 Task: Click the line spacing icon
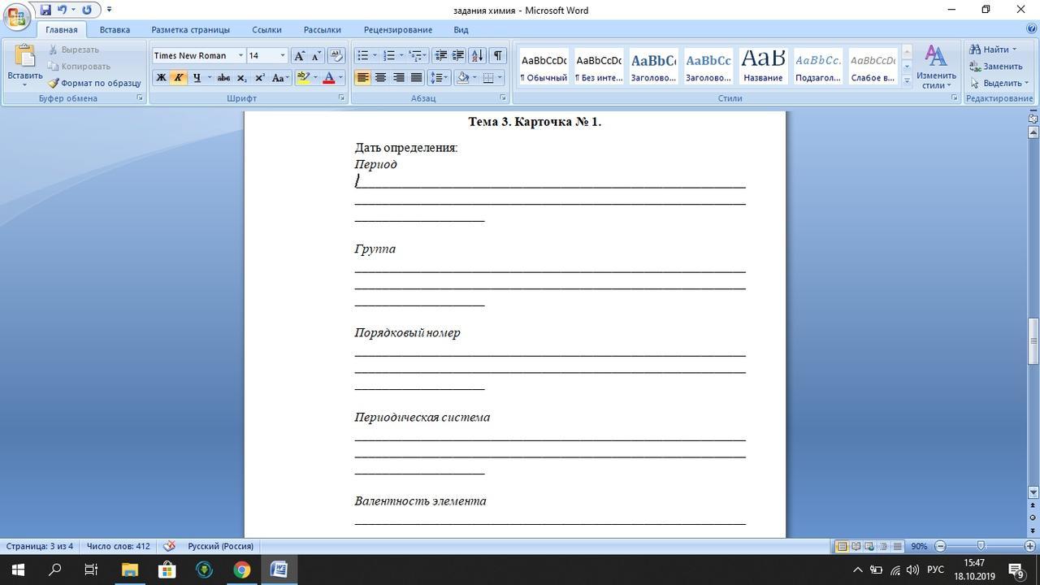point(437,78)
